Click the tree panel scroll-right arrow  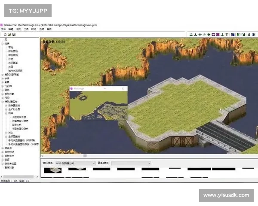click(x=37, y=177)
